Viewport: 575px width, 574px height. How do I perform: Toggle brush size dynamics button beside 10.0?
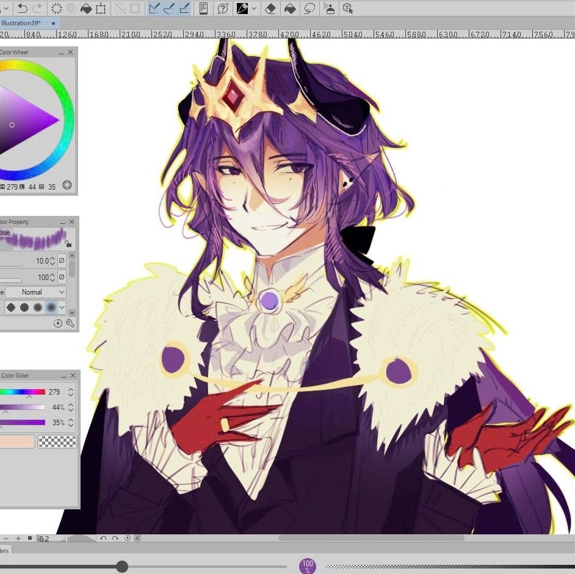[x=62, y=260]
